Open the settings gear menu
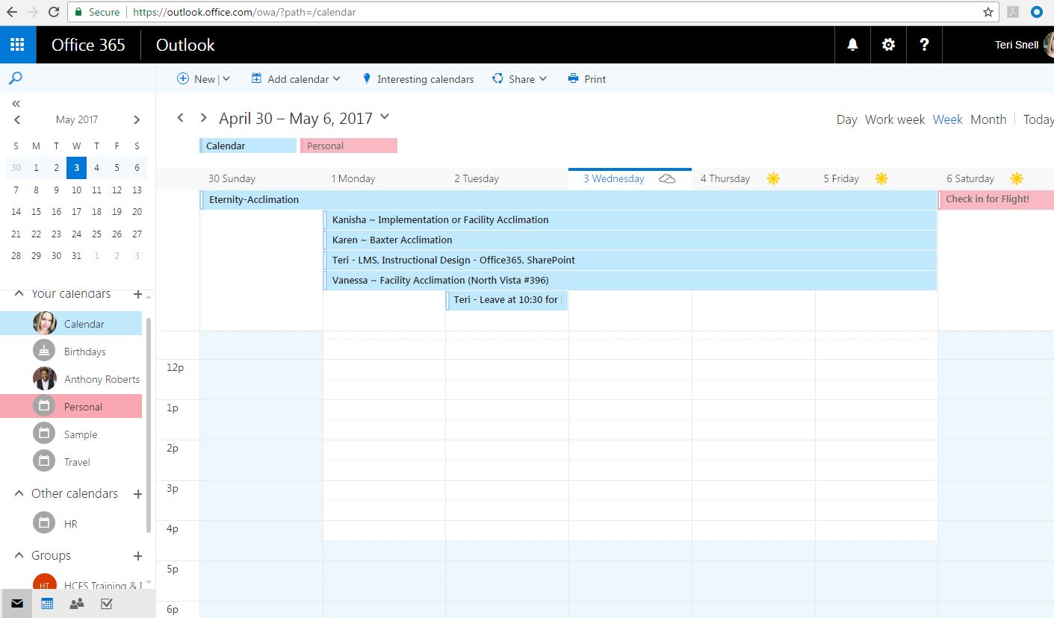Image resolution: width=1054 pixels, height=618 pixels. click(888, 45)
